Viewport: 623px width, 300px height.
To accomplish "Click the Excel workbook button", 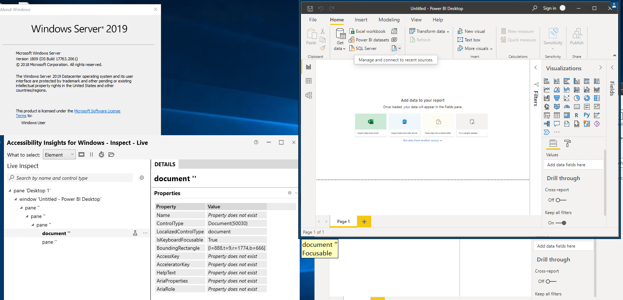I will pos(367,31).
